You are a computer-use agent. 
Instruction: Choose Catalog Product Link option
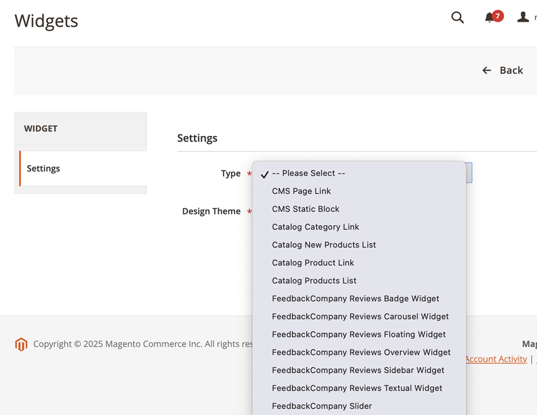(x=359, y=263)
